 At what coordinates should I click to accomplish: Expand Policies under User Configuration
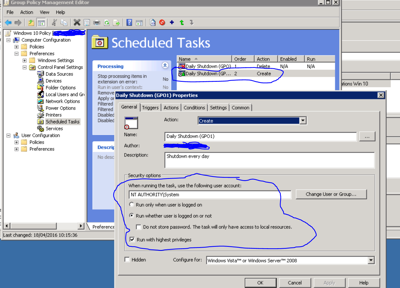pyautogui.click(x=16, y=142)
